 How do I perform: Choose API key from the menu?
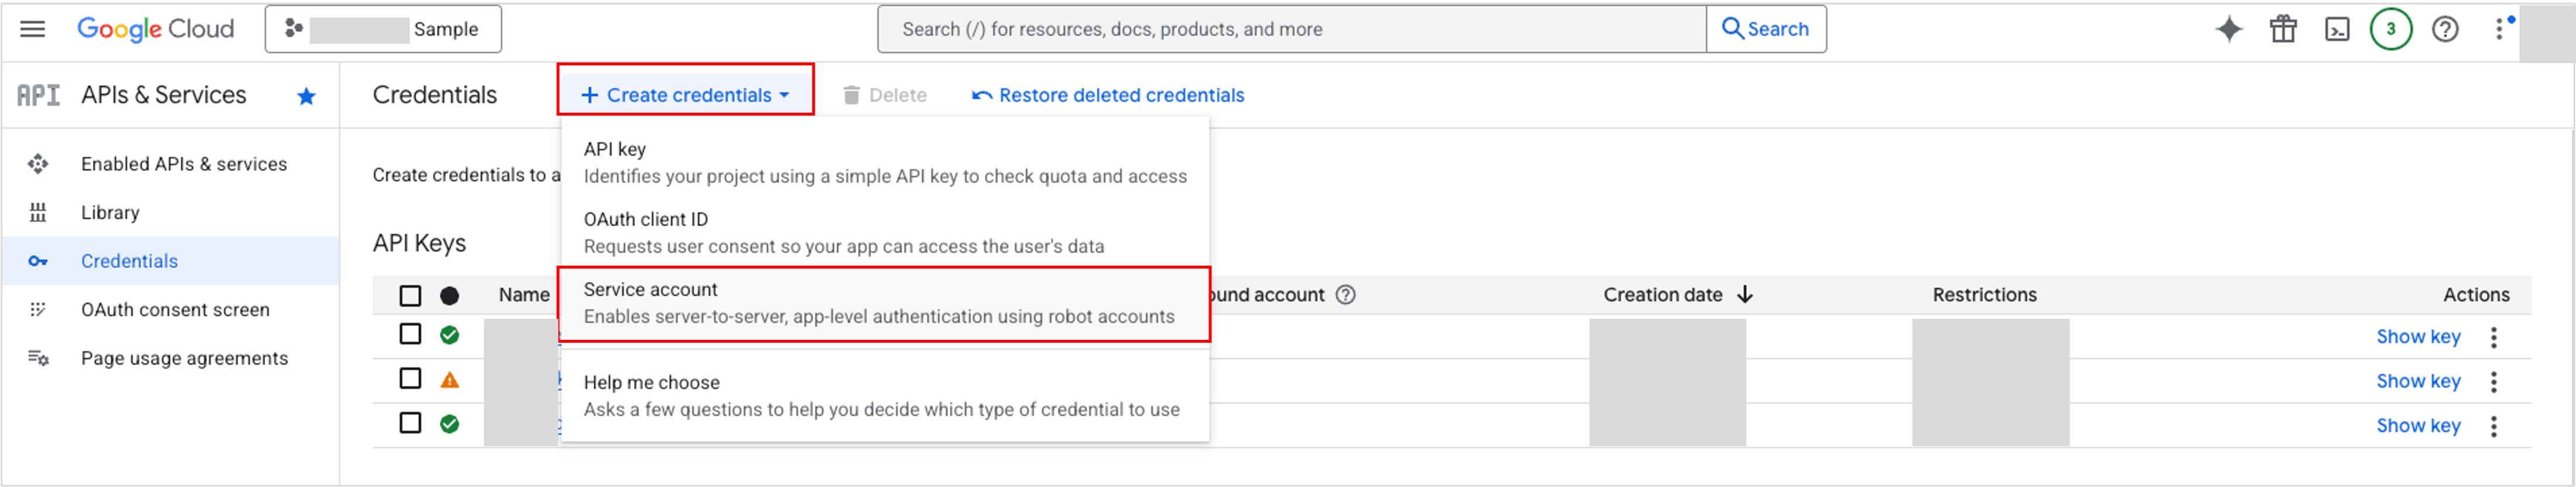885,163
